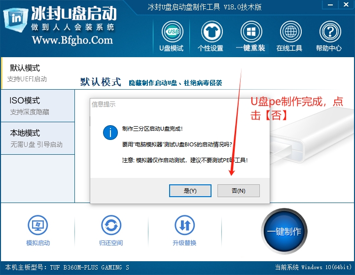Click the 一键重装 Windows icon
355x275 pixels.
click(x=250, y=33)
